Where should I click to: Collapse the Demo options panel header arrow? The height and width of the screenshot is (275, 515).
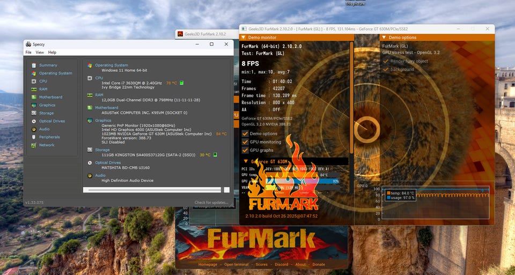(x=384, y=38)
